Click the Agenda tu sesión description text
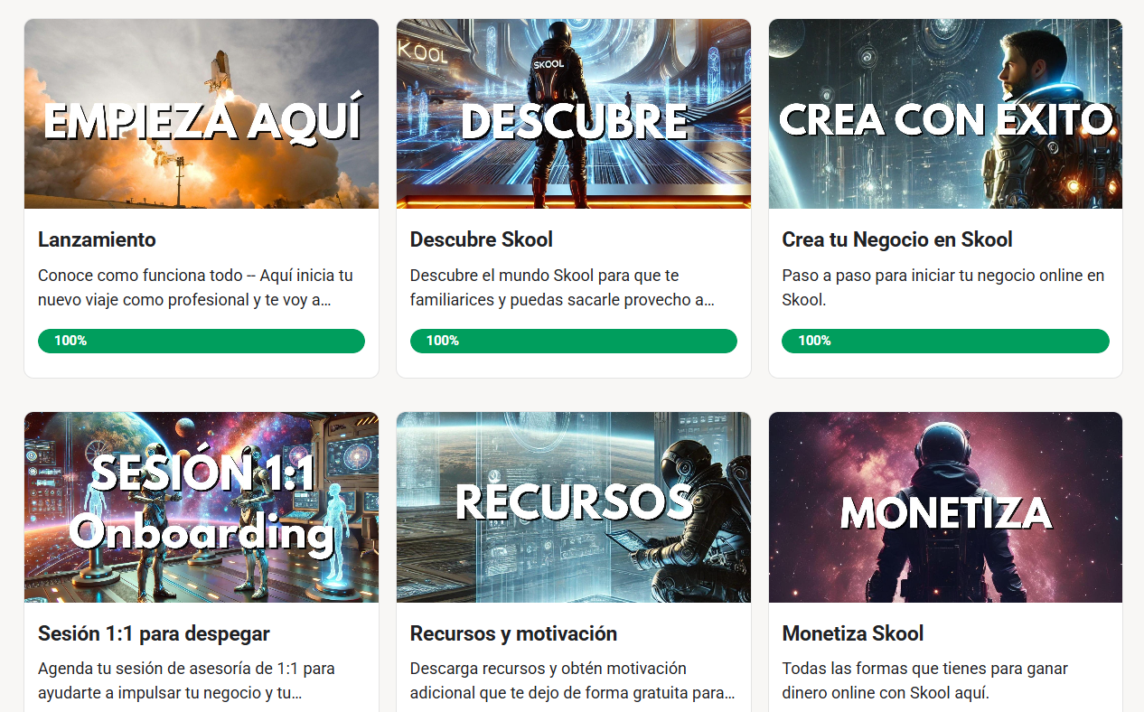The height and width of the screenshot is (712, 1144). point(186,681)
